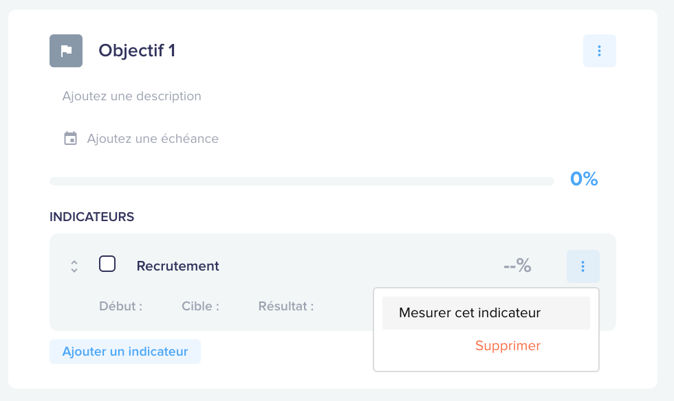
Task: Click the flag icon beside Objectif 1
Action: (x=66, y=51)
